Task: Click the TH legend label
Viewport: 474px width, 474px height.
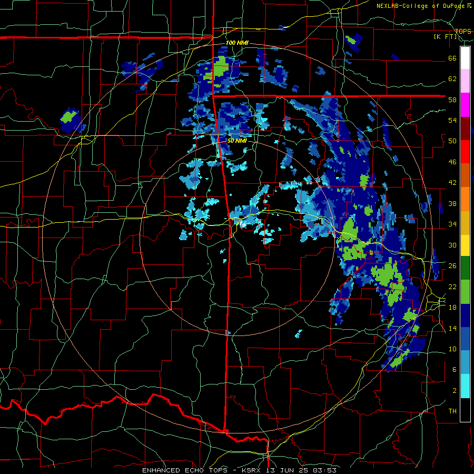Action: point(452,411)
